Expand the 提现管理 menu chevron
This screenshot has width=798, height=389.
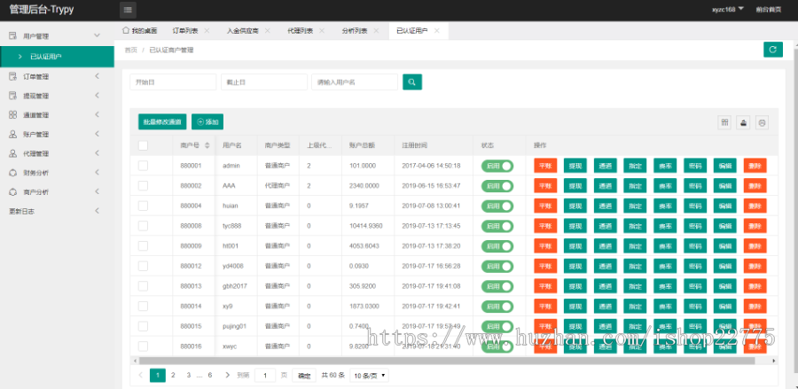(98, 96)
